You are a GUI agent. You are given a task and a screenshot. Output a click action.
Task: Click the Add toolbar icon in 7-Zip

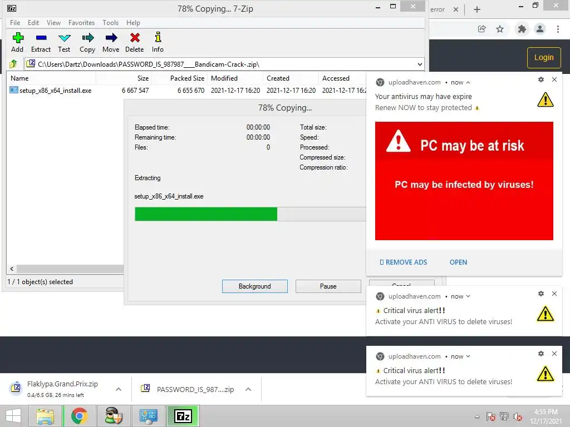(x=17, y=42)
